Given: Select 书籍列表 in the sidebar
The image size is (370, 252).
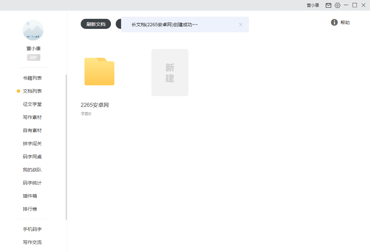Looking at the screenshot, I should coord(32,78).
